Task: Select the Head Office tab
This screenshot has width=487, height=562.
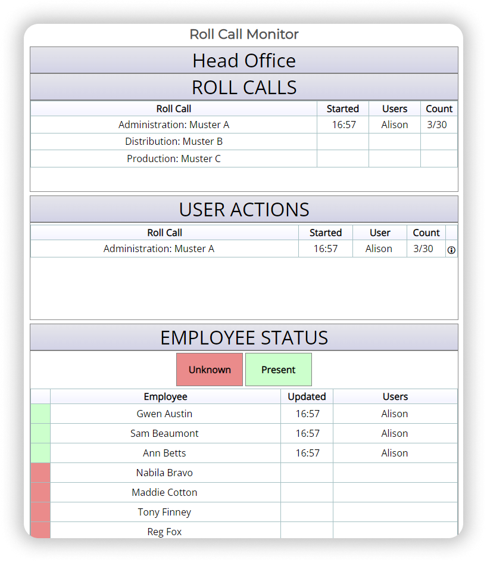Action: click(x=244, y=60)
